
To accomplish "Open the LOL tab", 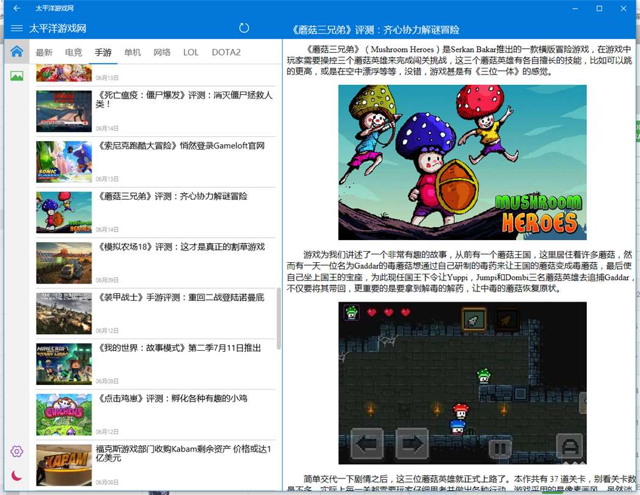I will [x=191, y=53].
